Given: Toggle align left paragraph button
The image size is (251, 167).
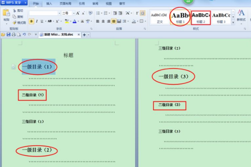Looking at the screenshot, I should [x=98, y=21].
